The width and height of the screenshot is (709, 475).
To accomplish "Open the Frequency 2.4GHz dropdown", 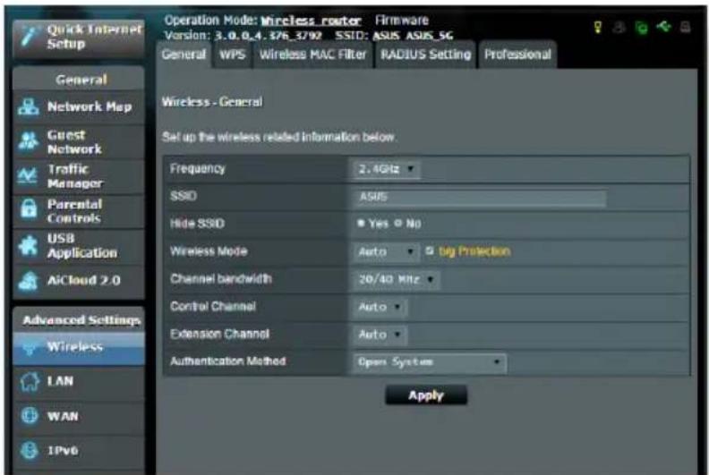I will pyautogui.click(x=387, y=169).
